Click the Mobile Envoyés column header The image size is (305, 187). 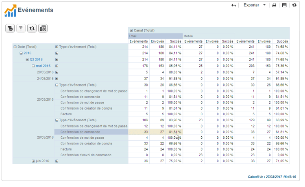[212, 41]
